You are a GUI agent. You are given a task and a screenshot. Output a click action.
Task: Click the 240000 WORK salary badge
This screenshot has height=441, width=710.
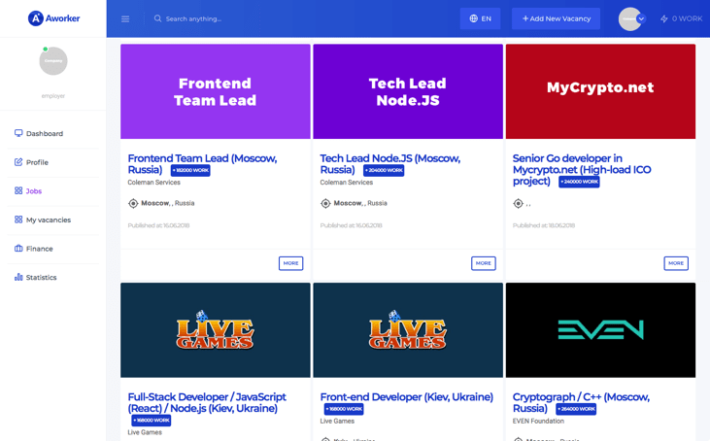coord(579,182)
